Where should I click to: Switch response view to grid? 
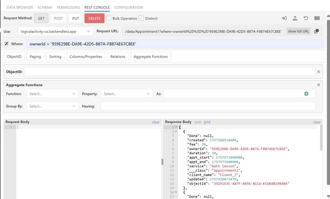coord(207,122)
